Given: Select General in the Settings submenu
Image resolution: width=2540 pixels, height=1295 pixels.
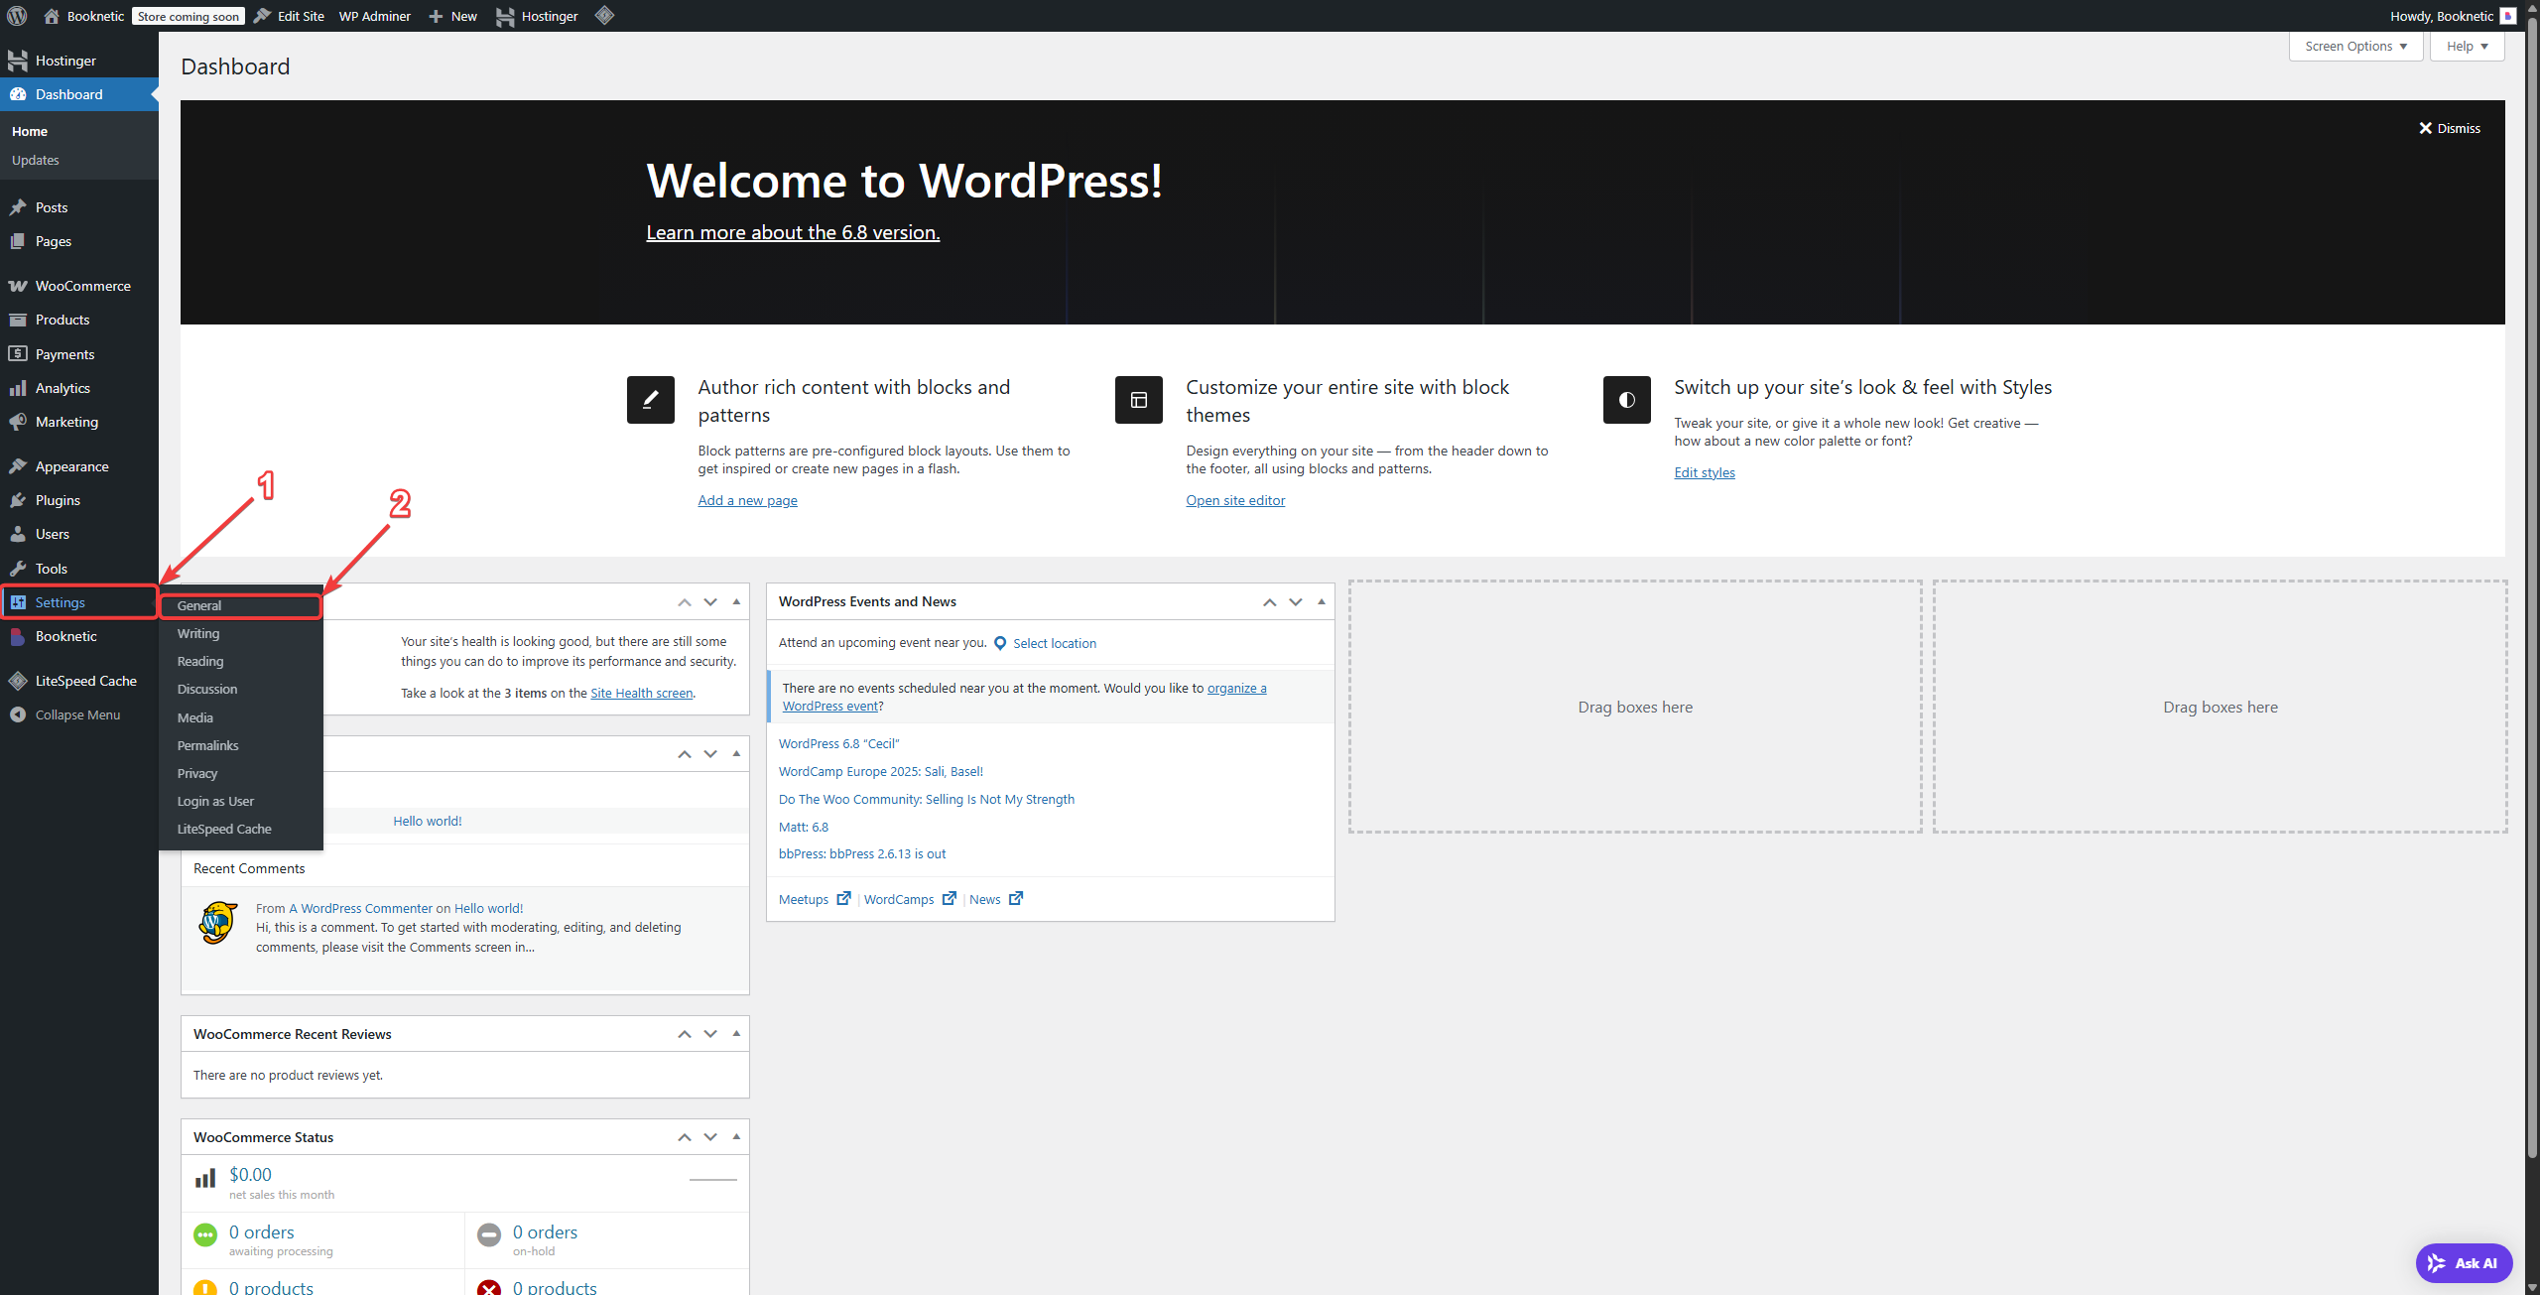Looking at the screenshot, I should tap(240, 605).
